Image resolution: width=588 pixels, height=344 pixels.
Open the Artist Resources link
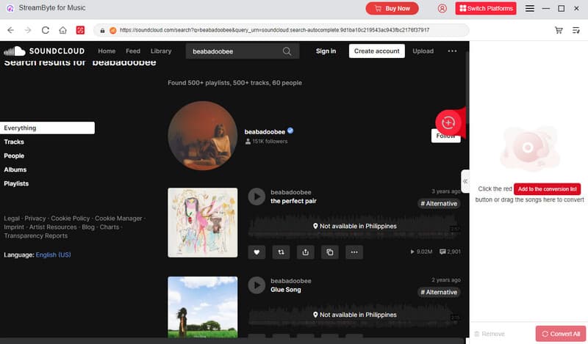click(x=53, y=227)
